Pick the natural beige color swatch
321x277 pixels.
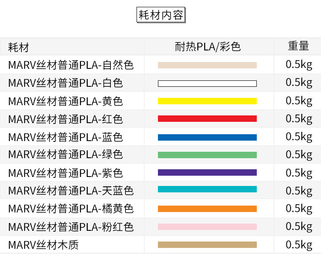(x=207, y=65)
